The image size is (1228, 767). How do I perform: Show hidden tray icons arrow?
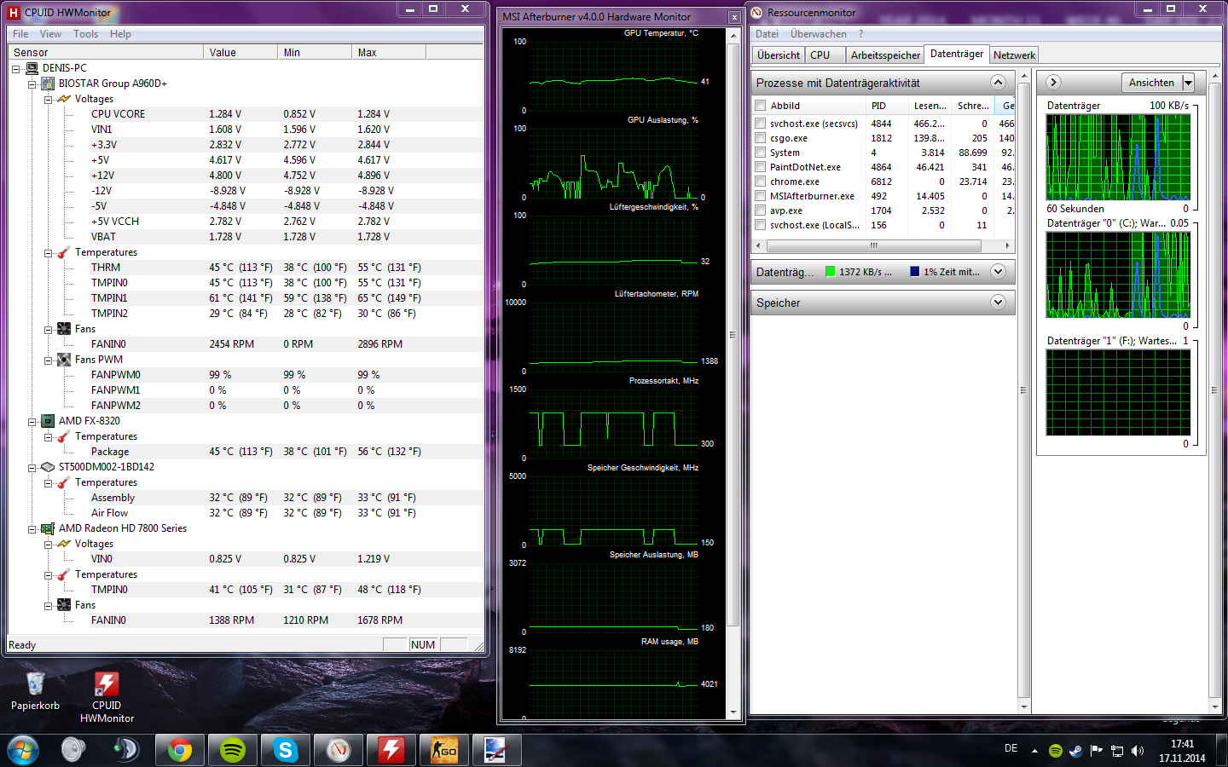[1034, 751]
